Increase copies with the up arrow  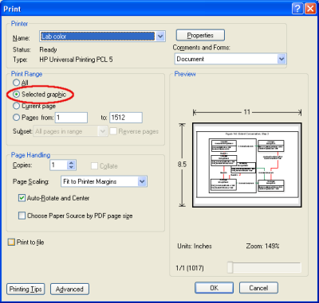click(x=71, y=163)
